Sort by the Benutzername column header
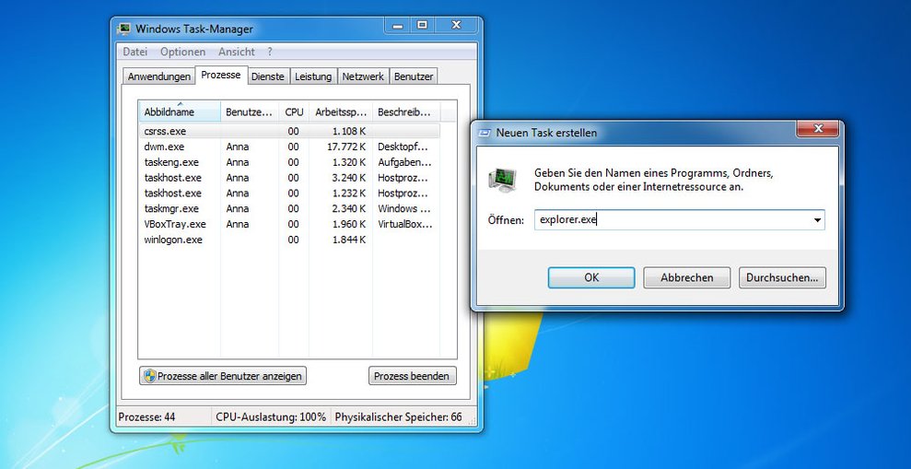This screenshot has width=911, height=469. click(250, 111)
